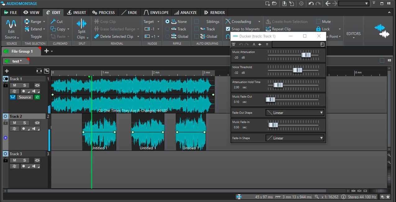Open the Fade-Out Shape dropdown
This screenshot has height=202, width=396.
[294, 112]
